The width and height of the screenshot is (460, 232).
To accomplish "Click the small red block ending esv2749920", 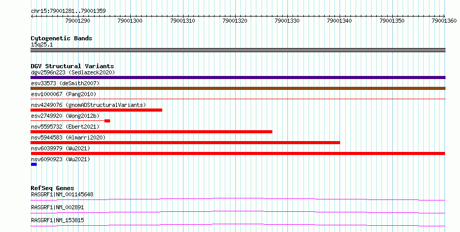I will [x=107, y=121].
